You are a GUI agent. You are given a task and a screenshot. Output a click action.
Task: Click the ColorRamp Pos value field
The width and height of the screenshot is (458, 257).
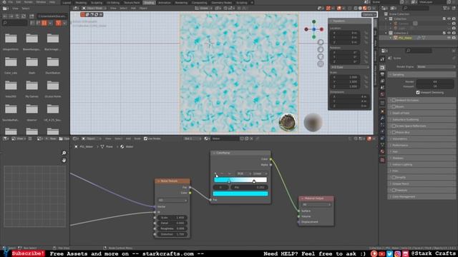pyautogui.click(x=249, y=187)
